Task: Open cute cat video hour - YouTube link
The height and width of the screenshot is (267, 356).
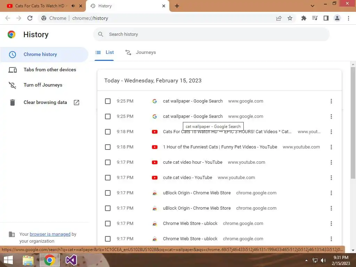Action: pyautogui.click(x=193, y=162)
